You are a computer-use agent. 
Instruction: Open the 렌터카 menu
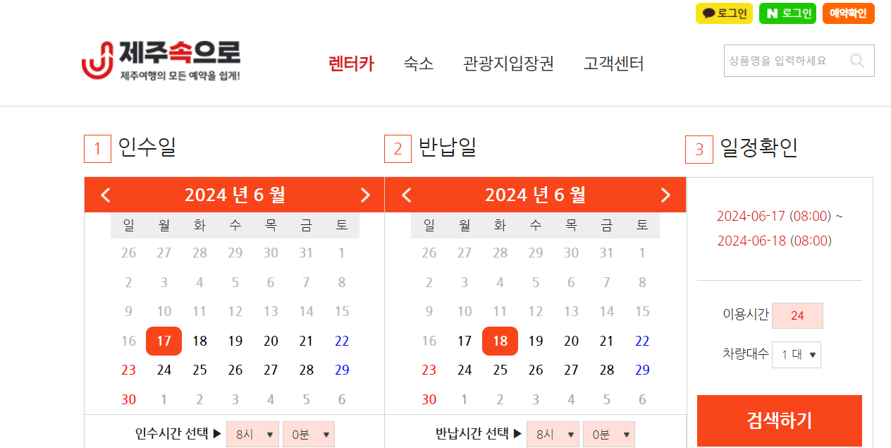pos(352,63)
